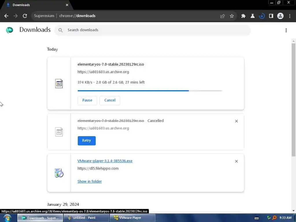Click the elementaryos download progress bar
296x222 pixels.
pos(150,91)
